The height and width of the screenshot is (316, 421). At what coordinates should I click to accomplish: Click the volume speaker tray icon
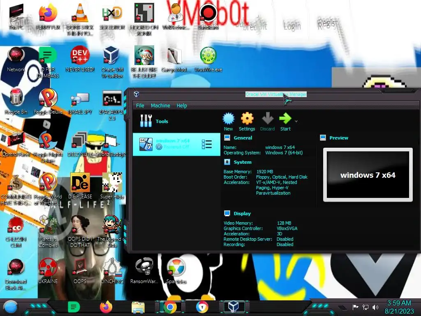click(x=375, y=307)
